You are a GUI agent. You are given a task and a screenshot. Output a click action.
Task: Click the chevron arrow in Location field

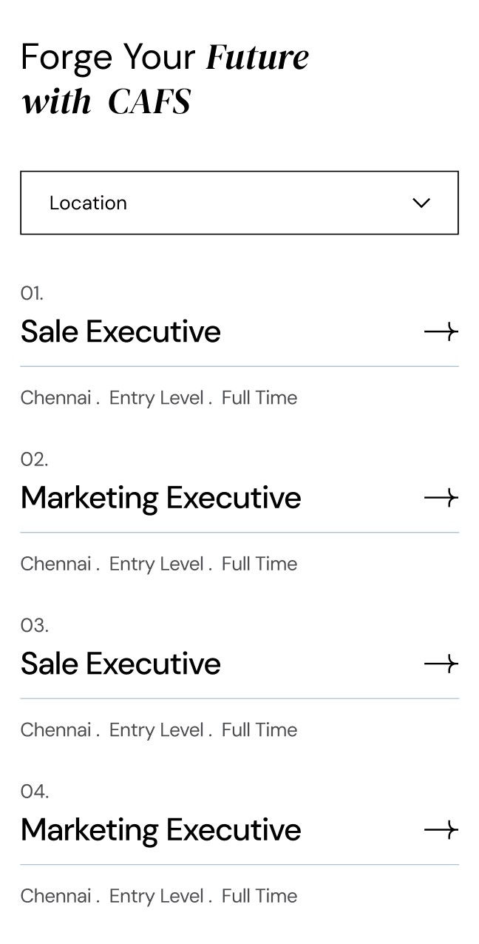point(421,203)
